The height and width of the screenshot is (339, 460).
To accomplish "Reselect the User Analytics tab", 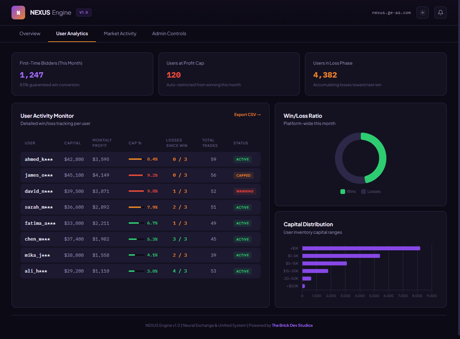I will pos(72,33).
